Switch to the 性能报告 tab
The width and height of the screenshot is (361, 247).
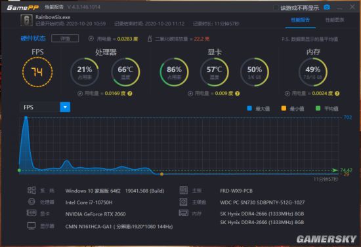[x=300, y=20]
